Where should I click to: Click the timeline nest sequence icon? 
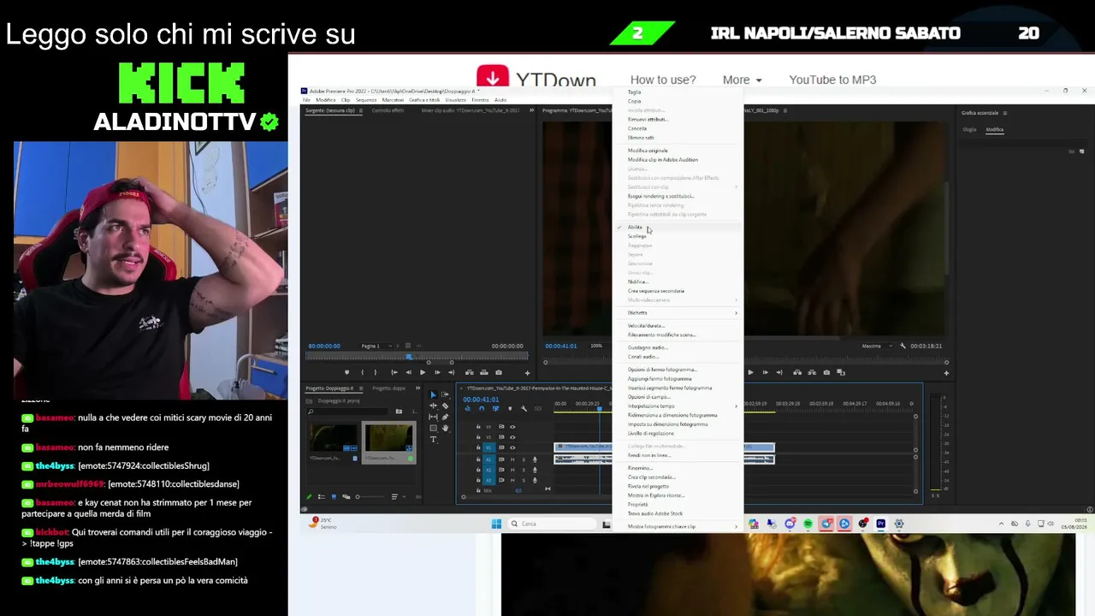point(468,408)
